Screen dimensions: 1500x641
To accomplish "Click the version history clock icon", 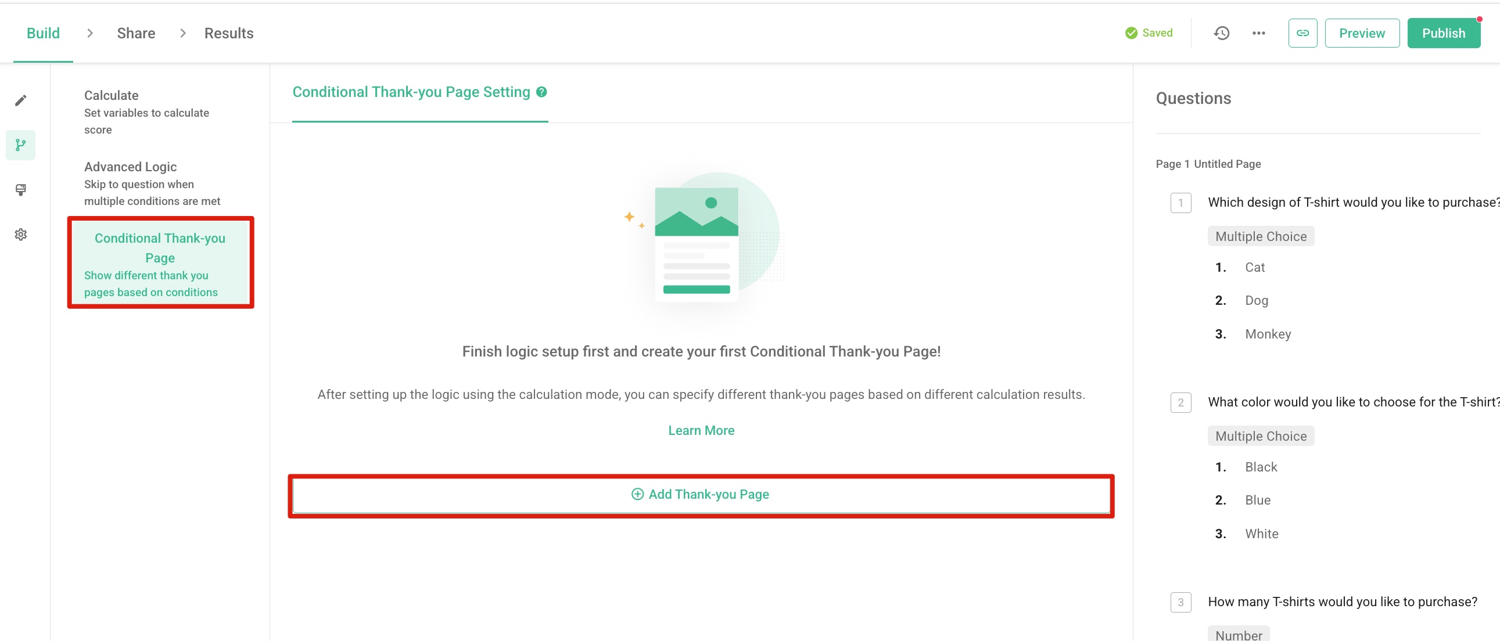I will (x=1221, y=33).
